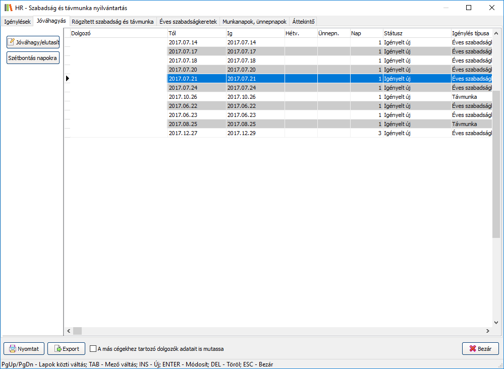The width and height of the screenshot is (504, 369).
Task: Open the Áttekintő tab
Action: [303, 22]
